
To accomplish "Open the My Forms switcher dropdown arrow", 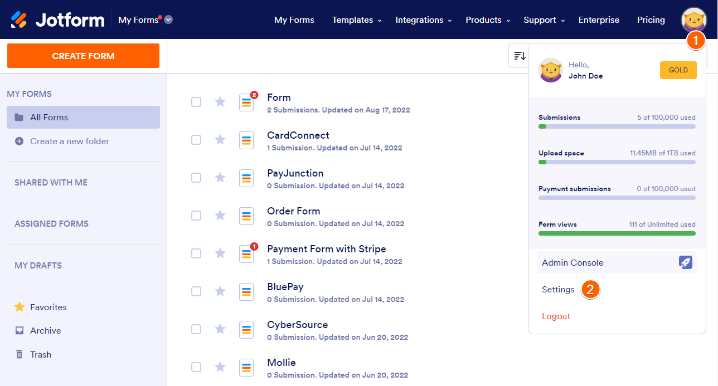I will (x=168, y=20).
